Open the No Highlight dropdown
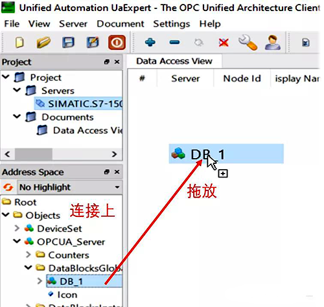 tap(69, 187)
